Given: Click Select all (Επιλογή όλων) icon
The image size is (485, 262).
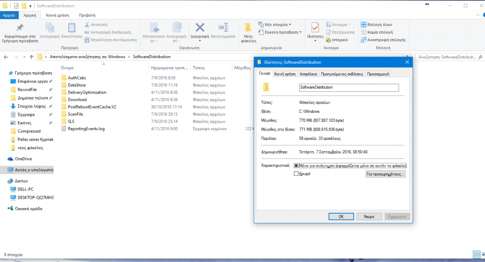Looking at the screenshot, I should 364,25.
